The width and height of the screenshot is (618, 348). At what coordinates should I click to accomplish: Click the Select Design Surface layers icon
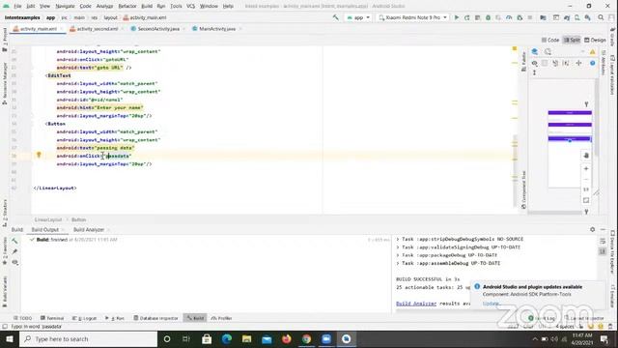(535, 51)
